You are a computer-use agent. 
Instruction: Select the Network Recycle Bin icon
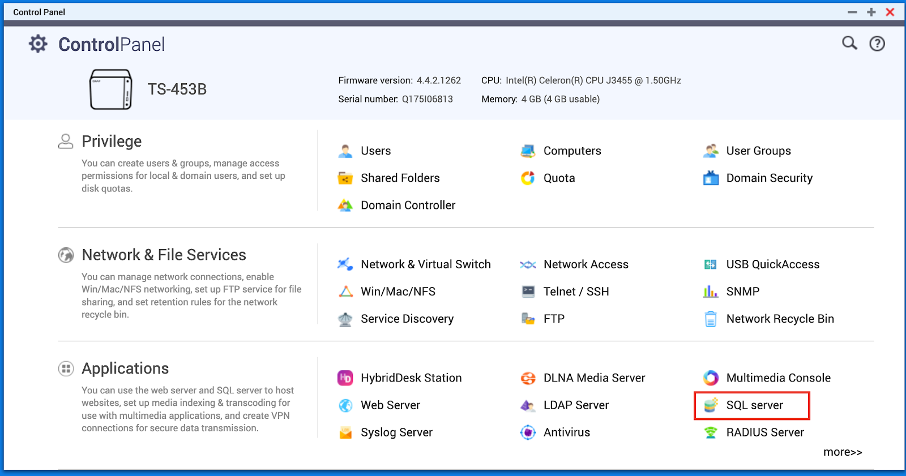click(x=711, y=319)
